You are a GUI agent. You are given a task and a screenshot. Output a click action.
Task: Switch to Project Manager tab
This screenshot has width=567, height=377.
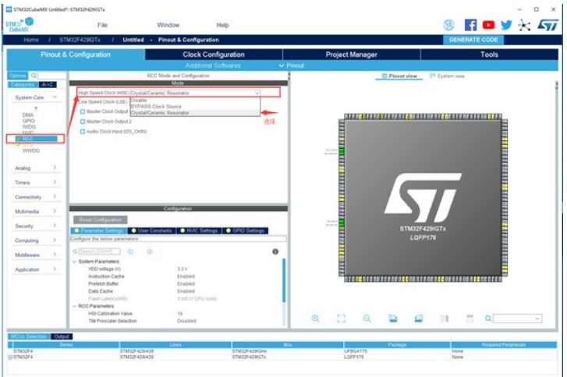point(351,55)
